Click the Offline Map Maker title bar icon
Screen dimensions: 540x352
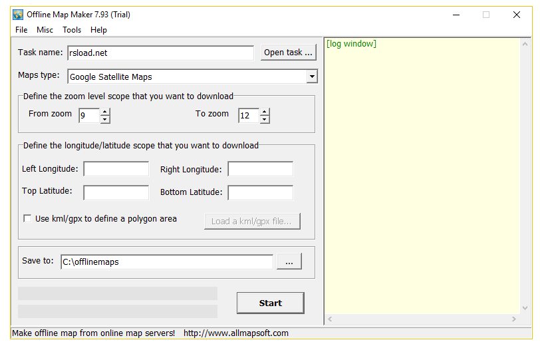coord(18,15)
